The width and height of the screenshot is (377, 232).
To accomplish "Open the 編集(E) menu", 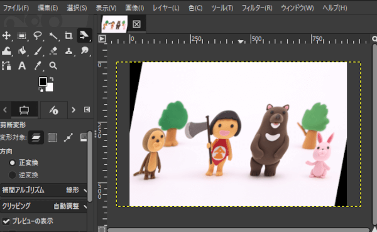I will [x=48, y=8].
